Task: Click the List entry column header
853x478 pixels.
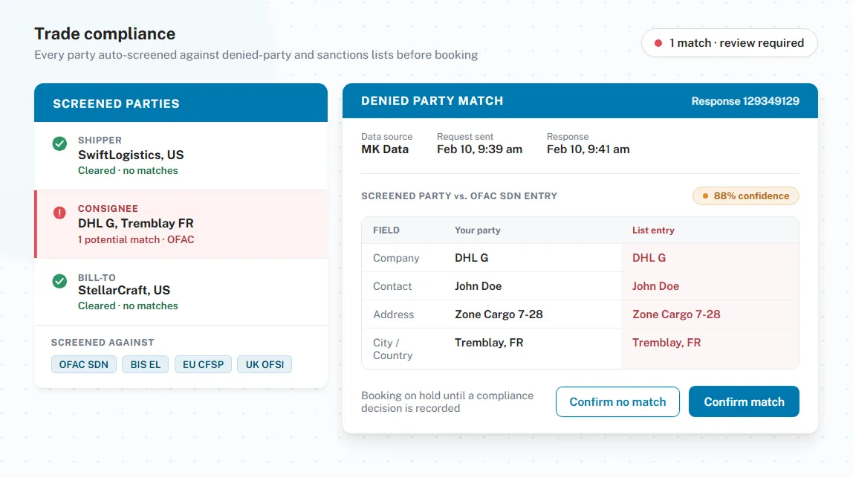Action: (653, 230)
